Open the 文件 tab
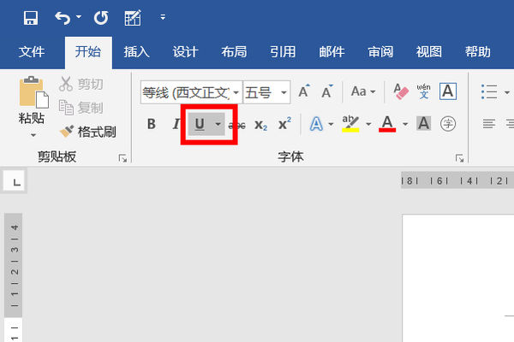Viewport: 514px width, 342px height. coord(32,51)
